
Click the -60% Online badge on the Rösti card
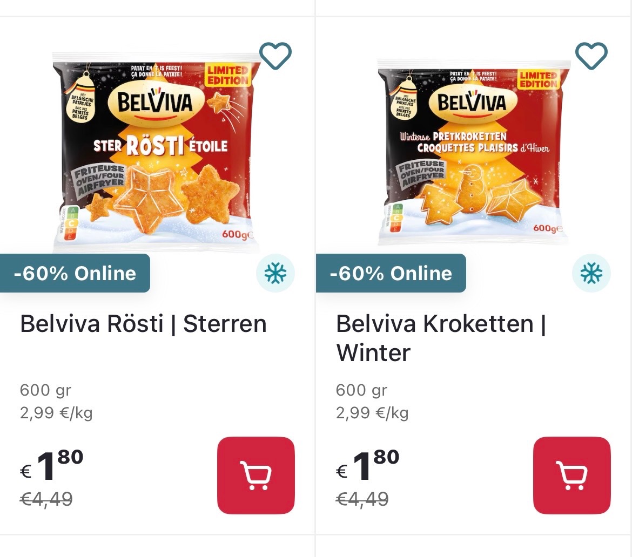point(75,273)
